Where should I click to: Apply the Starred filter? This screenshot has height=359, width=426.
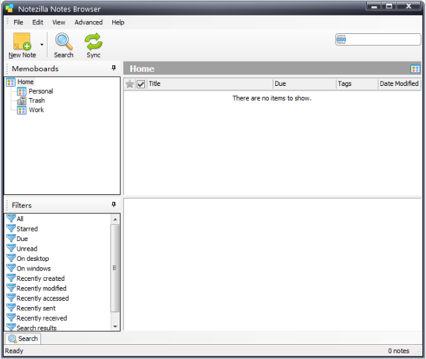pyautogui.click(x=27, y=229)
